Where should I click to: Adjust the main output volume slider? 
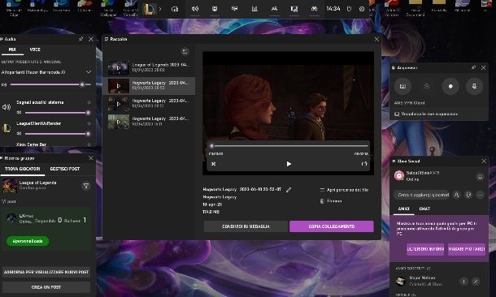pos(50,84)
